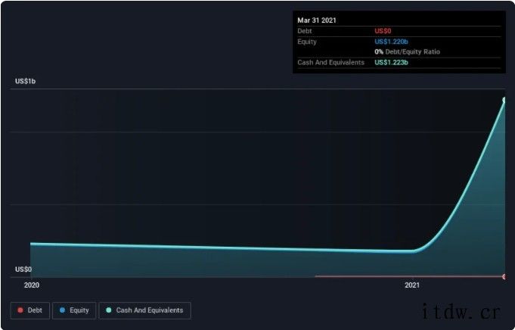Click the Equity row label in tooltip

[307, 42]
